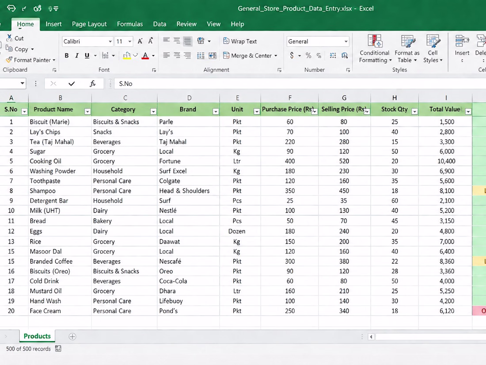Click the accounting dollar format icon
486x365 pixels.
pos(292,56)
